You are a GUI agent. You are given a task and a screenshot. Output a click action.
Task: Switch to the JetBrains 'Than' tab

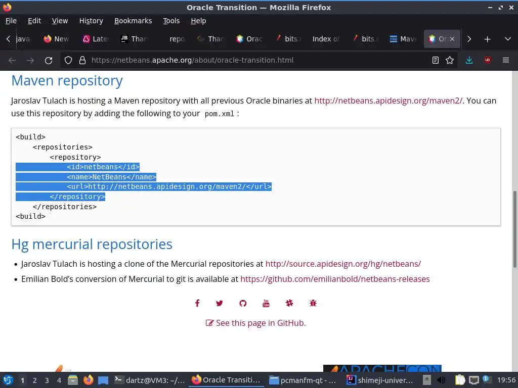[134, 39]
